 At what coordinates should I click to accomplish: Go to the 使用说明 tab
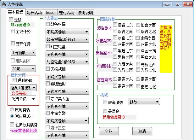coord(85,13)
